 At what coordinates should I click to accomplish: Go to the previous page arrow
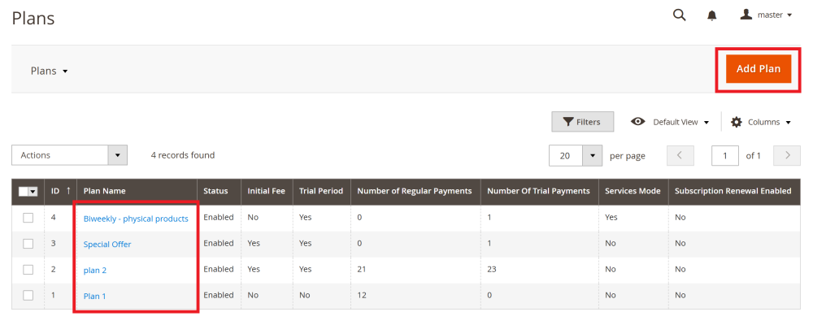(680, 155)
